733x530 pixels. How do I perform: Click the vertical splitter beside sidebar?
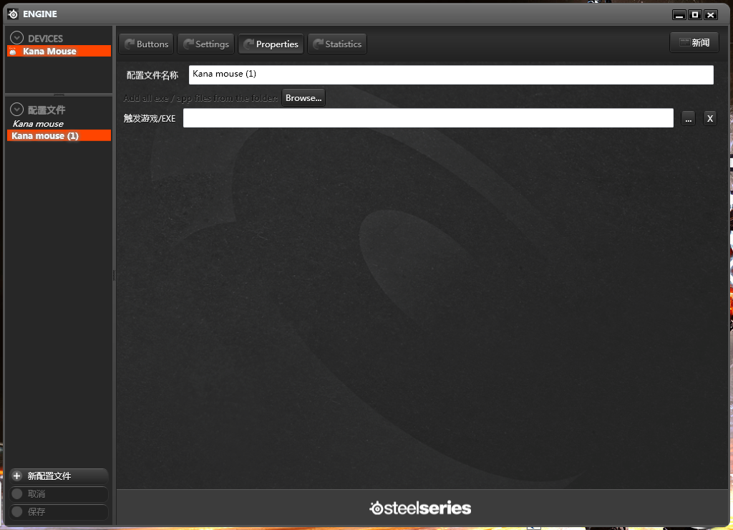[114, 275]
